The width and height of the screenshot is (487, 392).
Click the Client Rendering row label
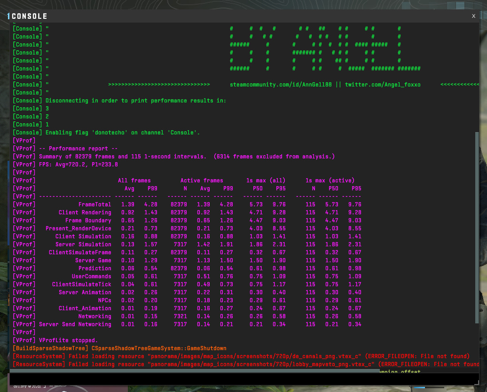coord(85,212)
